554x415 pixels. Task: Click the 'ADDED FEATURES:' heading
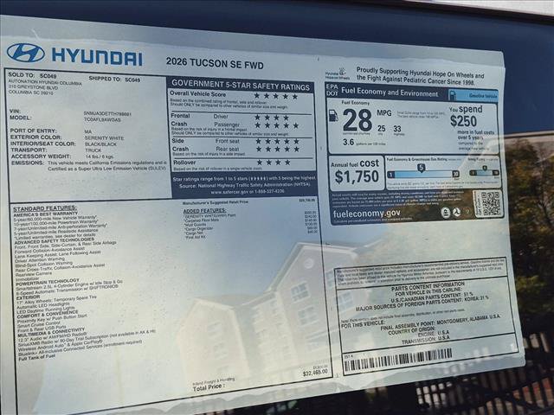[x=204, y=211]
